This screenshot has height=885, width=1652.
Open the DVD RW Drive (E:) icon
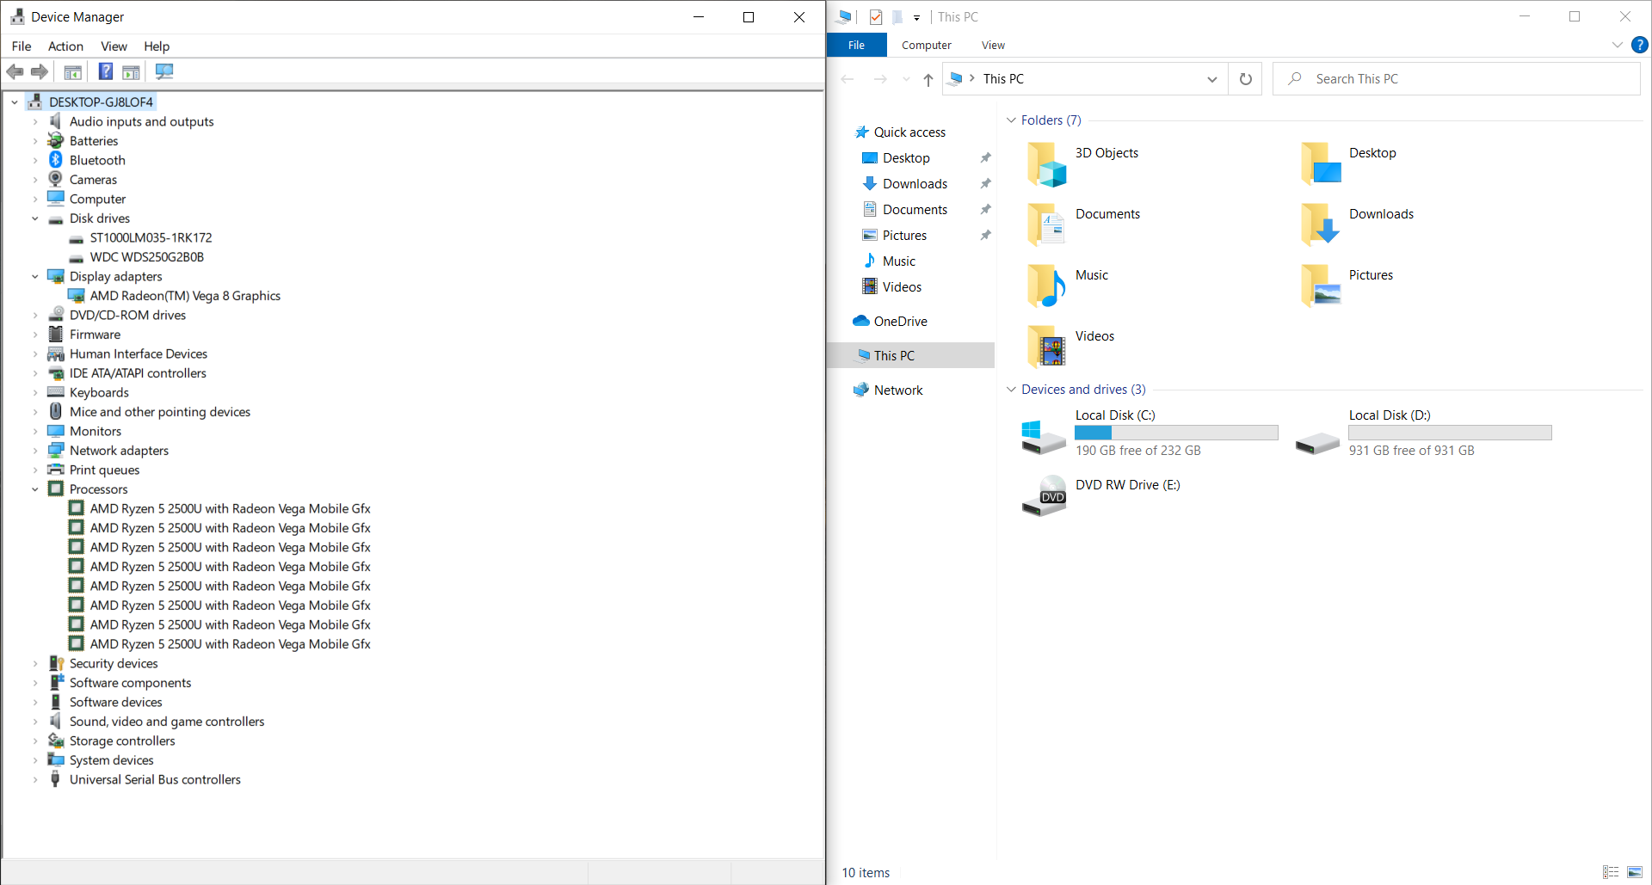1044,495
